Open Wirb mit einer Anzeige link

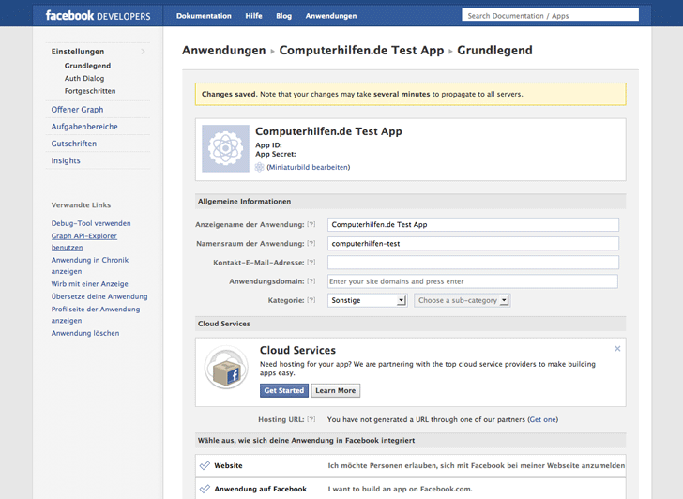pyautogui.click(x=90, y=284)
